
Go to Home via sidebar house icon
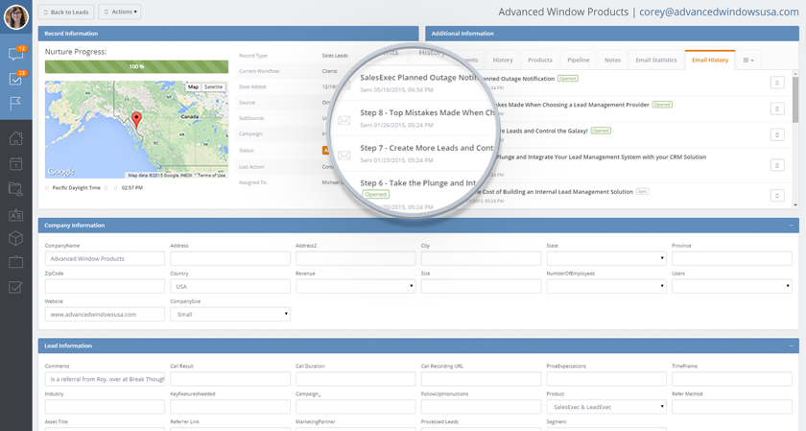pos(16,138)
